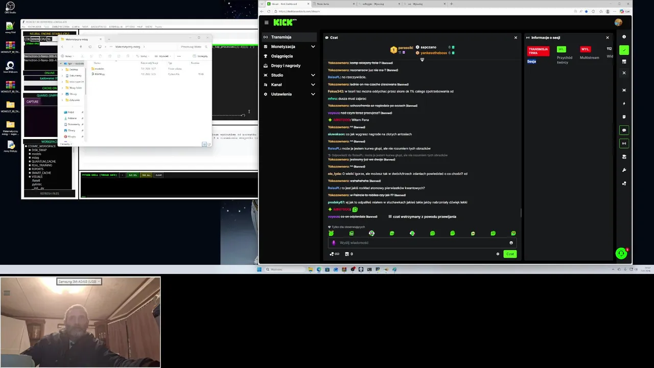654x368 pixels.
Task: Click RUN SEL in Python shell
Action: pyautogui.click(x=133, y=175)
